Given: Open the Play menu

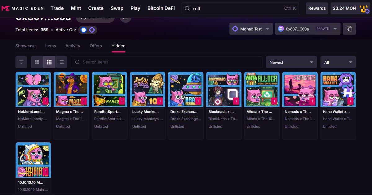Looking at the screenshot, I should click(x=135, y=8).
